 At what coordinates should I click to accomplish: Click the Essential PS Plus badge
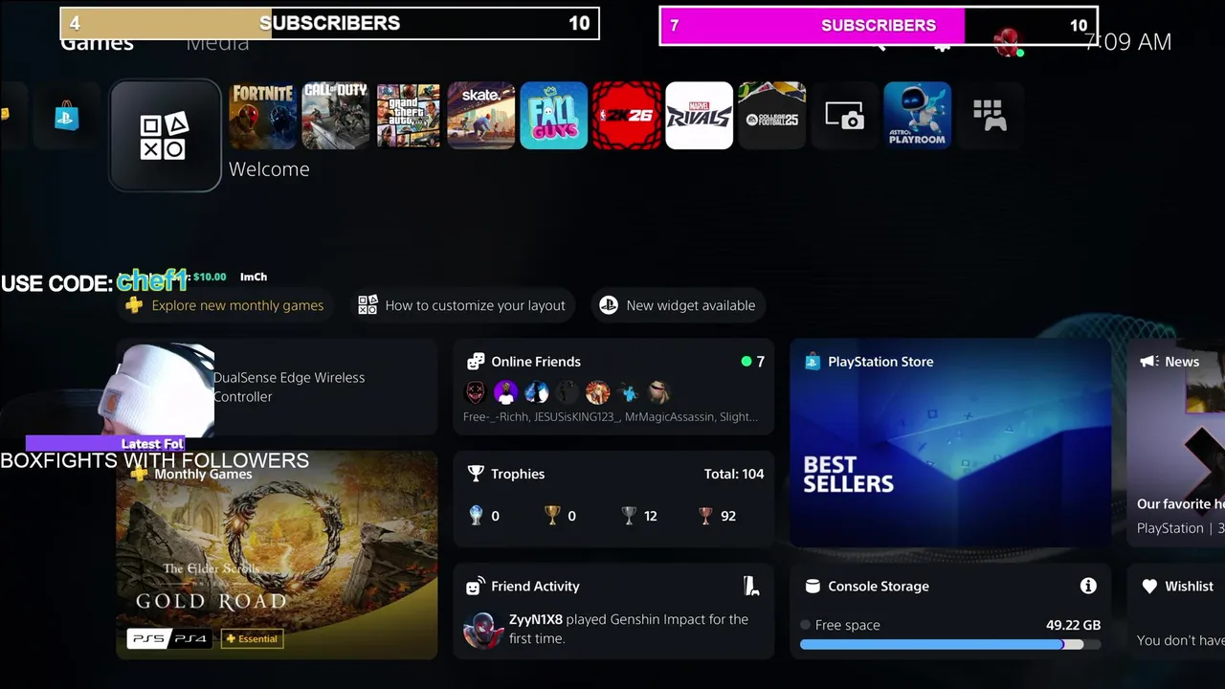[253, 638]
